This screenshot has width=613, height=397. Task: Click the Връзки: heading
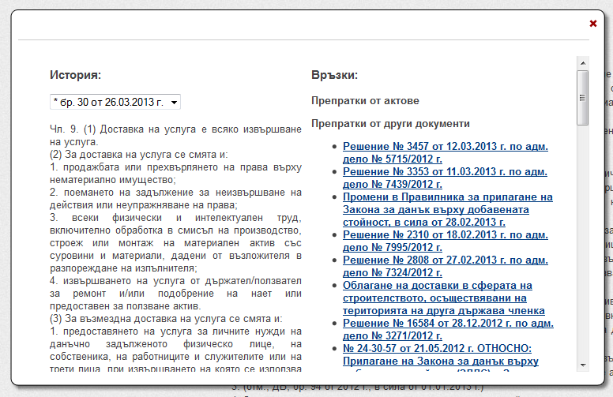point(335,75)
